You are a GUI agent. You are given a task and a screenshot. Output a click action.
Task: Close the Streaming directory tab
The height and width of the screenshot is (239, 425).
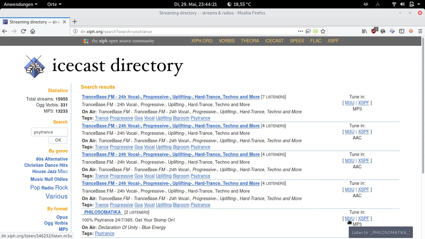click(x=64, y=22)
